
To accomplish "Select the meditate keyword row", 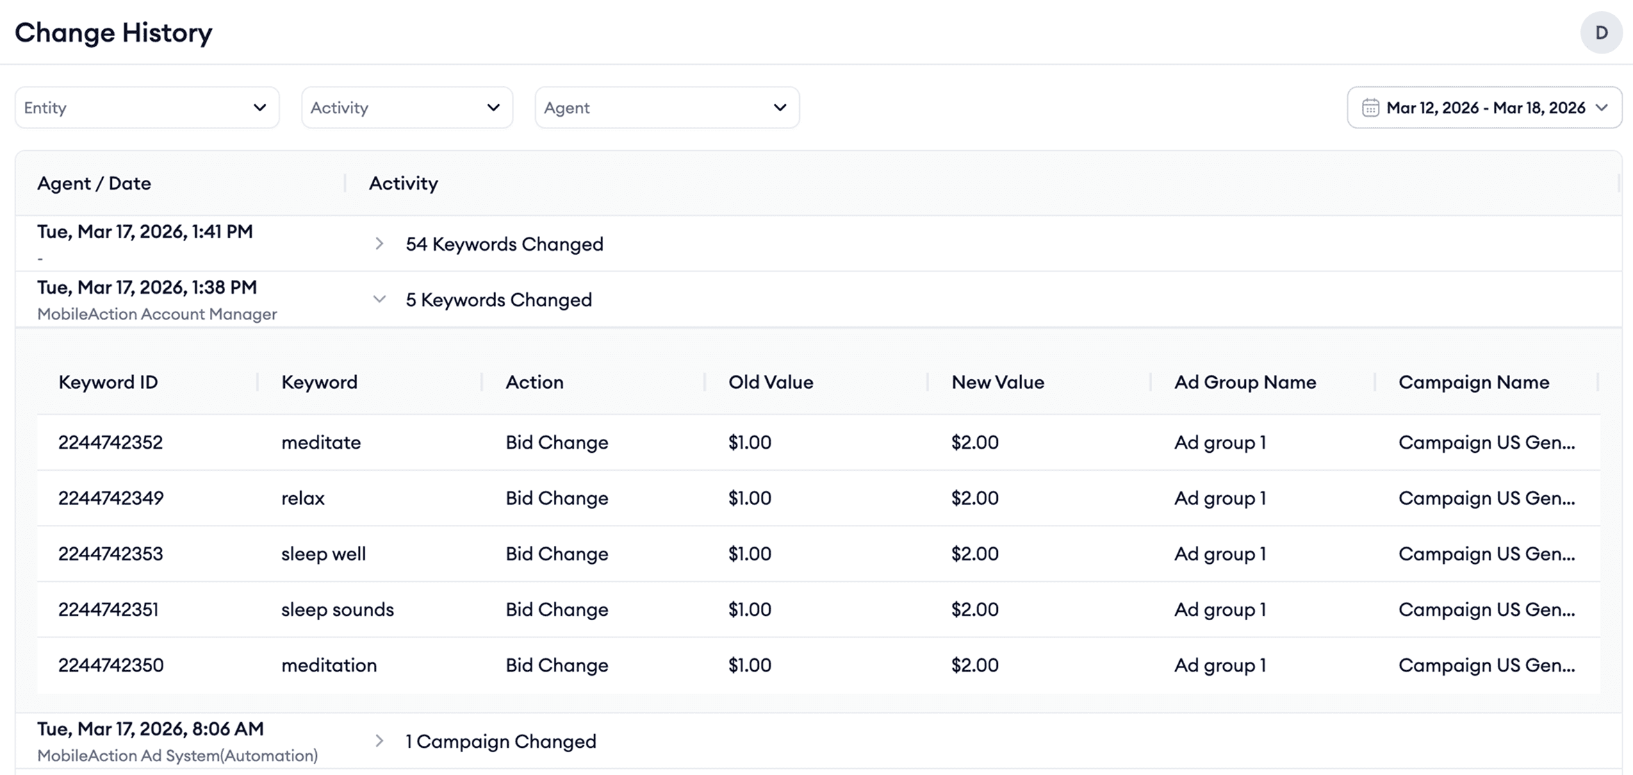I will point(321,442).
